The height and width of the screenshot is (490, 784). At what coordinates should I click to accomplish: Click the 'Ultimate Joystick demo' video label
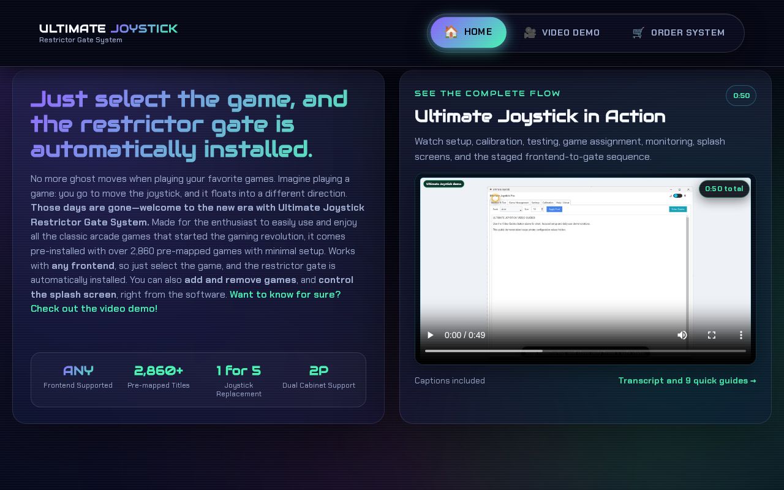click(444, 184)
